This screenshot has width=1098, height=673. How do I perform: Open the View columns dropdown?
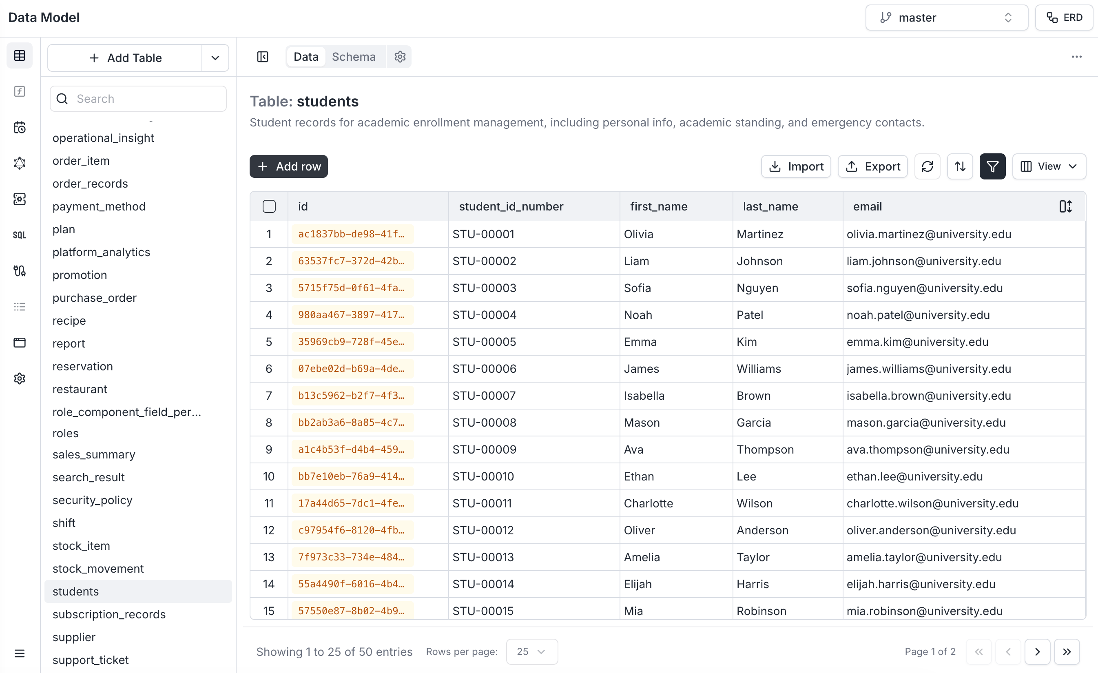click(x=1049, y=167)
